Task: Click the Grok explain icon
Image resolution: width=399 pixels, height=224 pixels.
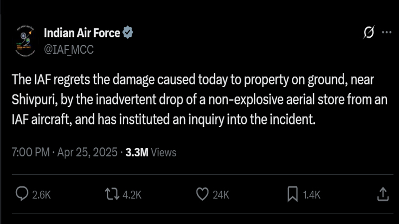Action: click(369, 33)
